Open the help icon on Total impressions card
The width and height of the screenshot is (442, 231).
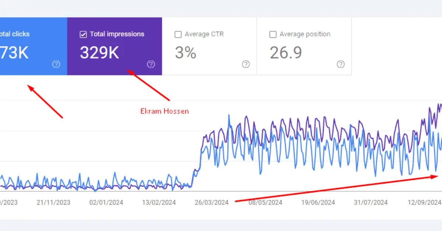click(151, 64)
